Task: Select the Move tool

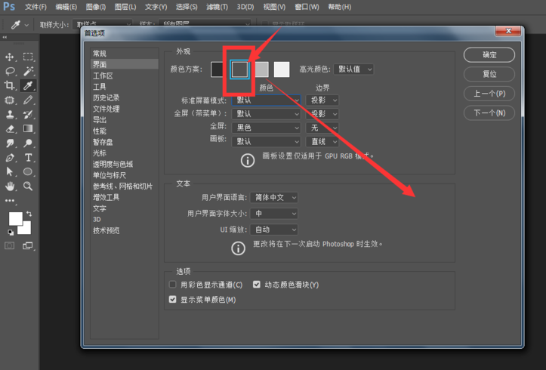Action: [x=10, y=57]
